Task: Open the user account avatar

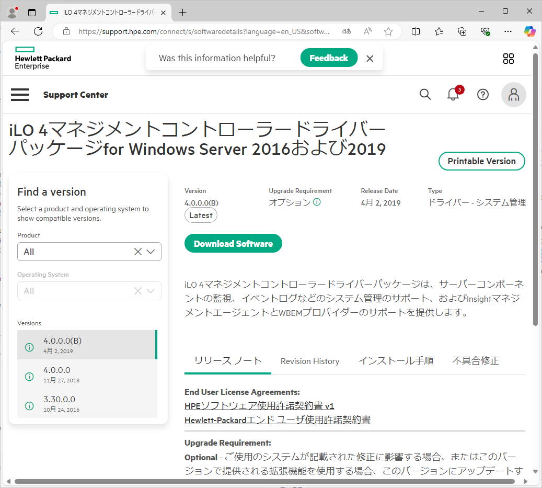Action: pos(514,95)
